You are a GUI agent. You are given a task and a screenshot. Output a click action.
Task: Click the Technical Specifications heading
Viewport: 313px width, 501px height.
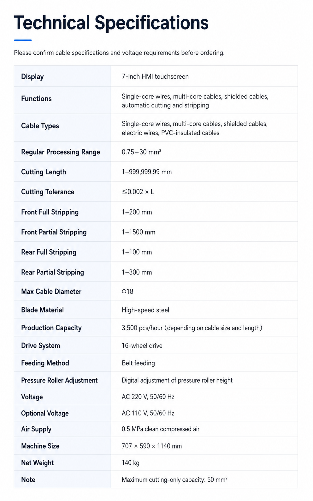[111, 23]
